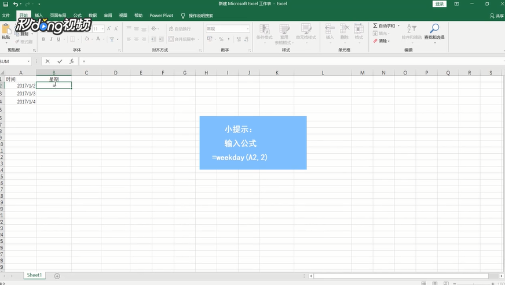Click the Orientation text angle icon

[154, 29]
